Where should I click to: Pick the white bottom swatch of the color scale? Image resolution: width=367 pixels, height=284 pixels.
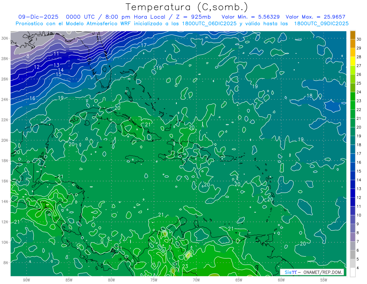(x=353, y=272)
